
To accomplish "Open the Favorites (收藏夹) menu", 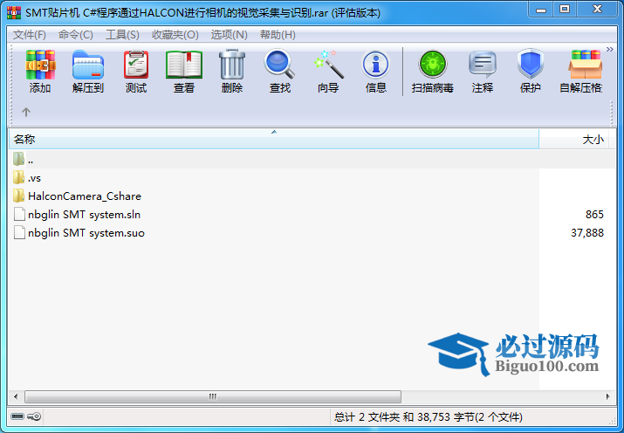I will [175, 35].
